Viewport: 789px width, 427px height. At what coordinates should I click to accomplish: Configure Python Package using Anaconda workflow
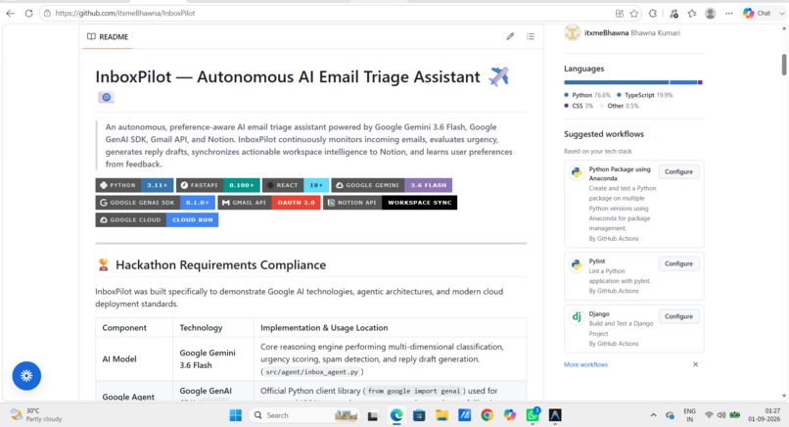click(678, 171)
